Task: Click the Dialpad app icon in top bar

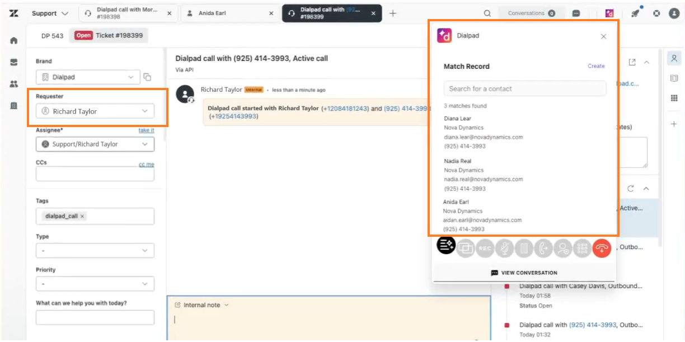Action: pyautogui.click(x=609, y=13)
